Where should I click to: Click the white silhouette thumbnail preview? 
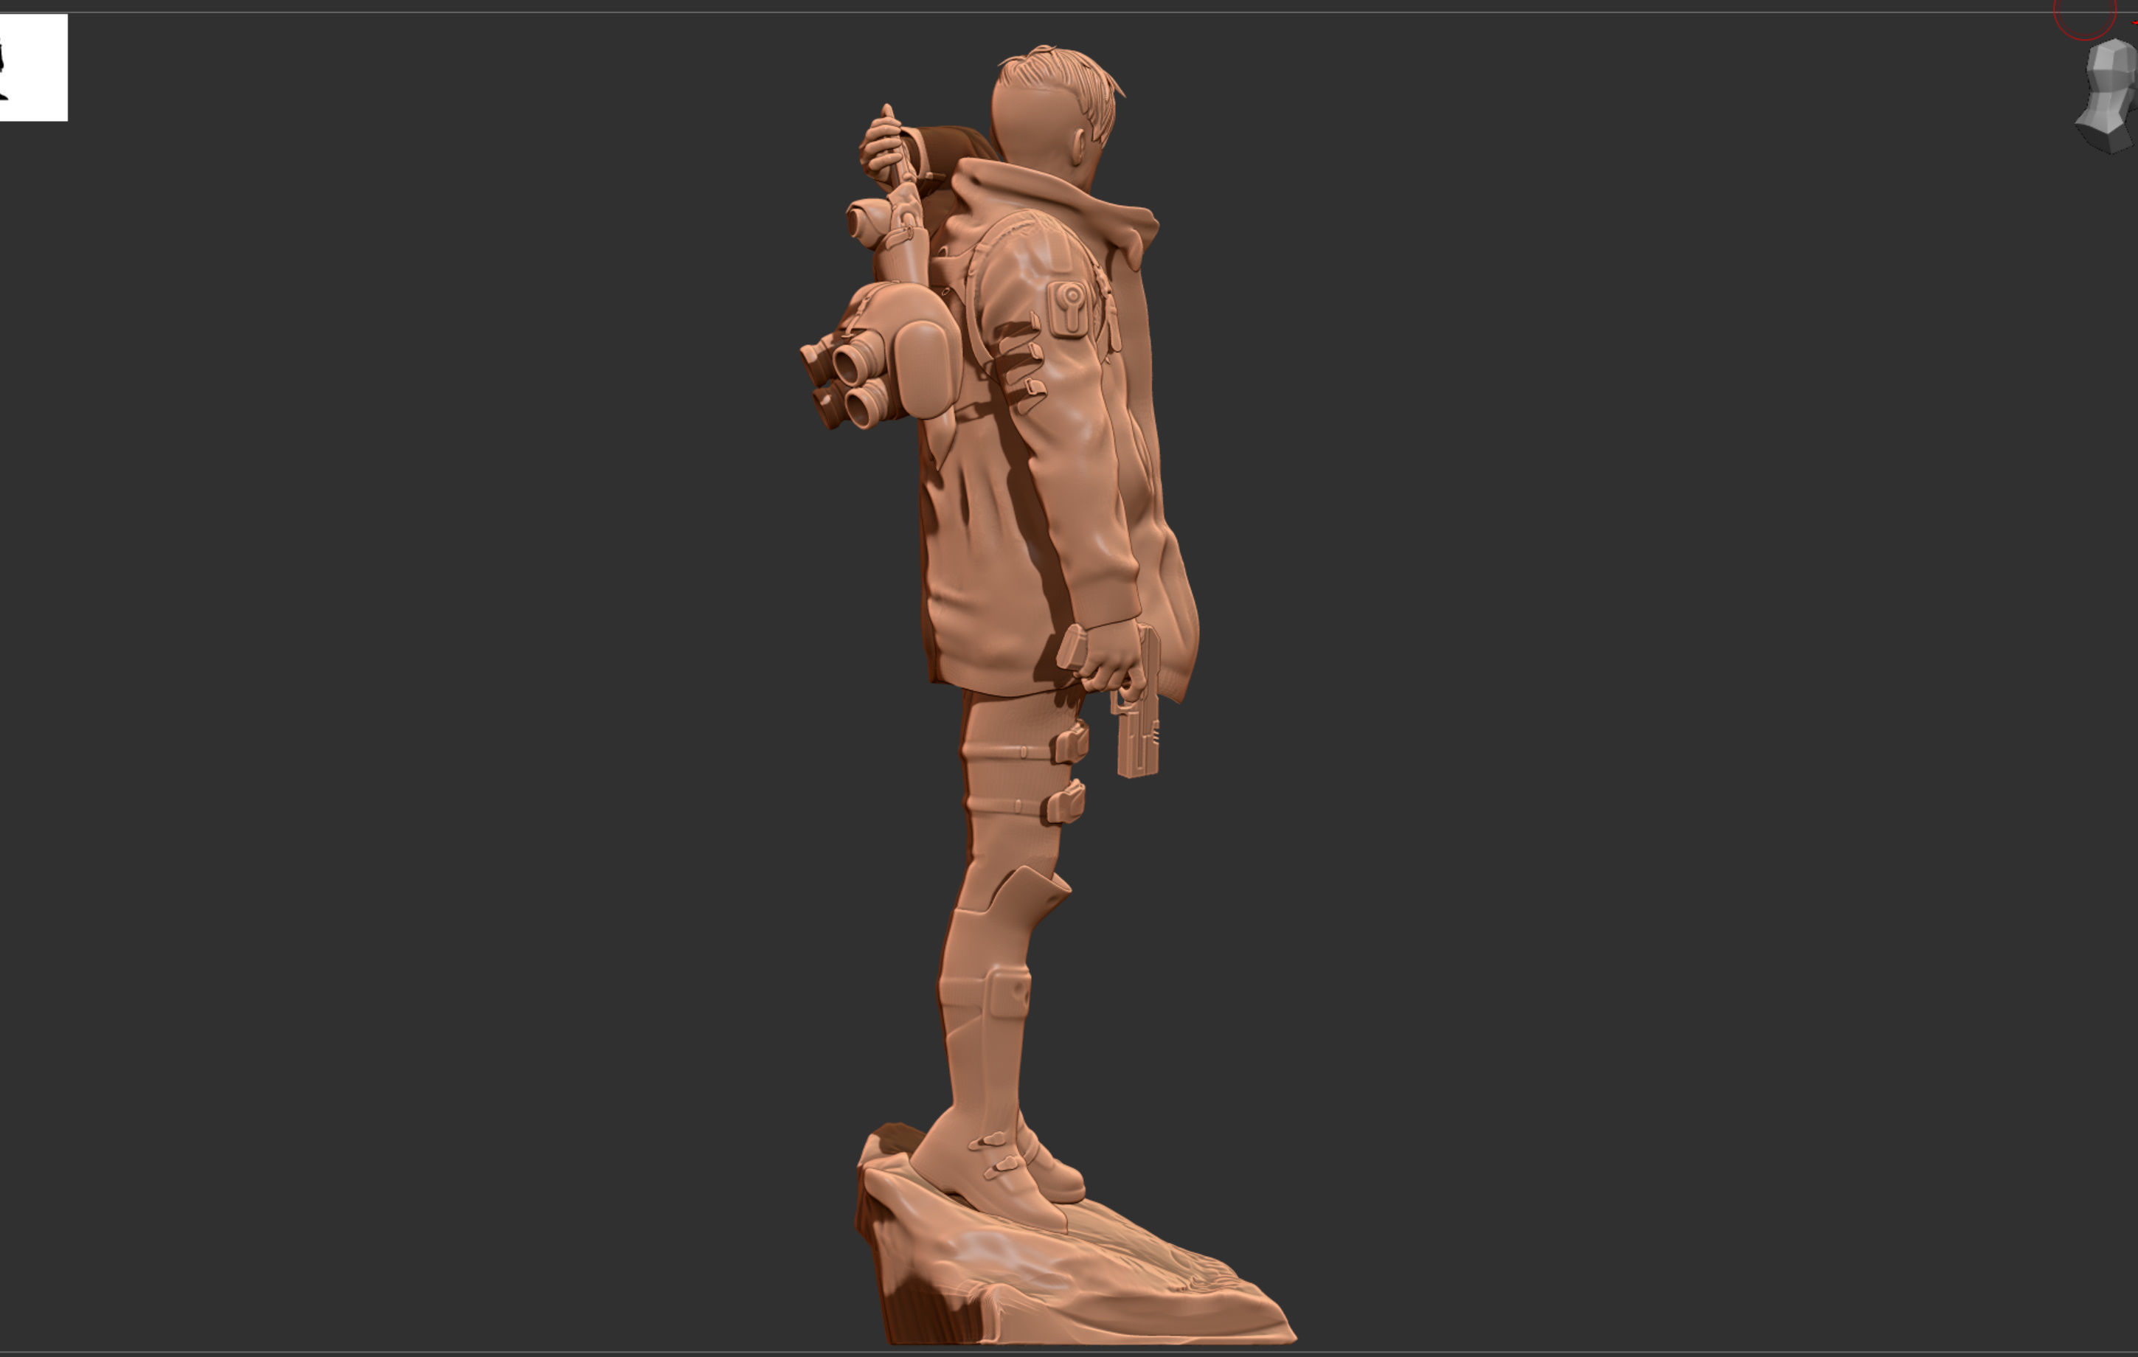coord(33,68)
